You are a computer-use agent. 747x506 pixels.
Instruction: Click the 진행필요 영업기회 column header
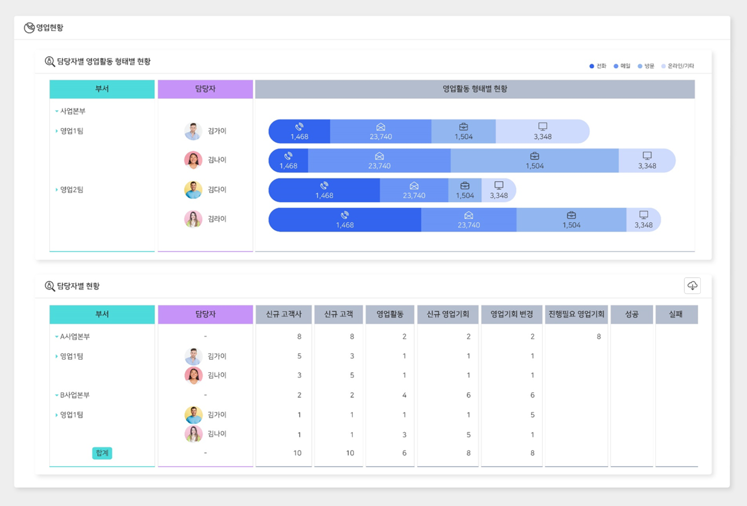[x=576, y=314]
